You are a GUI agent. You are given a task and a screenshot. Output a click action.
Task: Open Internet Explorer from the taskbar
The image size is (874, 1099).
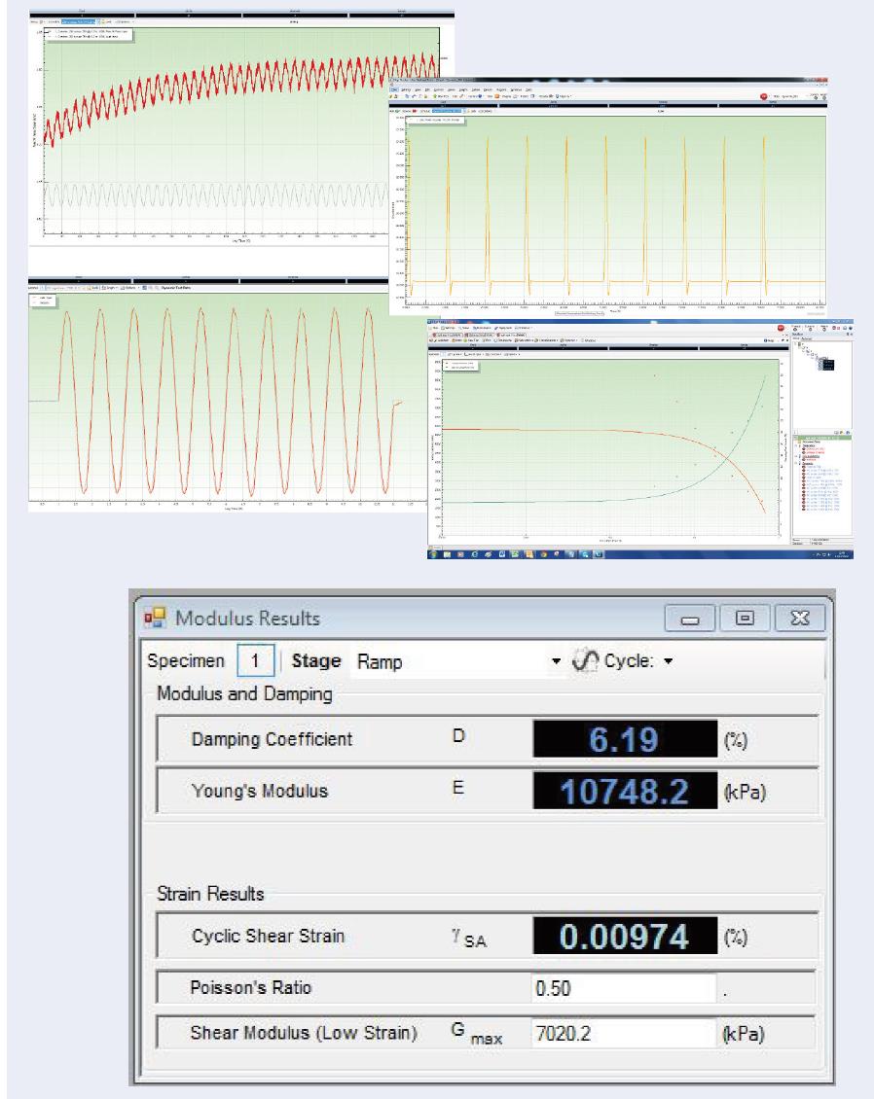coord(473,553)
